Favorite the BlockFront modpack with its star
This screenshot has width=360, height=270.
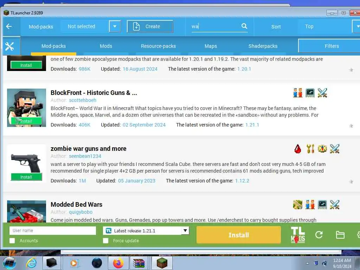point(351,126)
